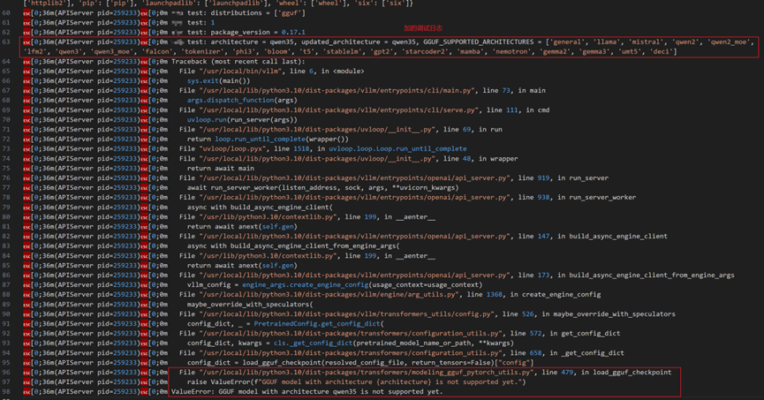
Task: Click "uvloop.loop.Loop.run_until_complete" text
Action: [x=397, y=148]
